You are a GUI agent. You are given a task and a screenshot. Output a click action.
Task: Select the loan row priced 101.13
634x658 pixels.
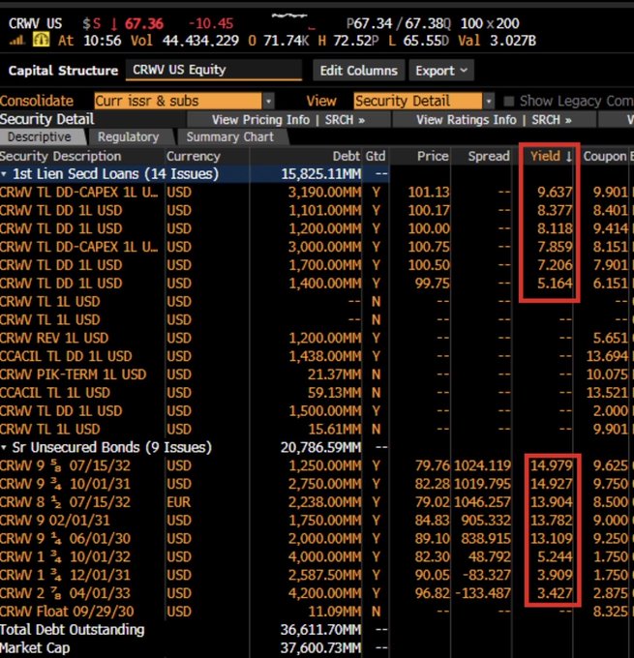[317, 193]
